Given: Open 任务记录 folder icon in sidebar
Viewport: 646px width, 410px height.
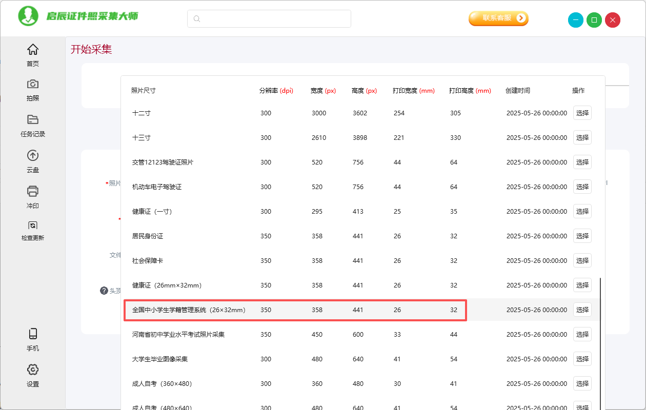Looking at the screenshot, I should (x=33, y=120).
